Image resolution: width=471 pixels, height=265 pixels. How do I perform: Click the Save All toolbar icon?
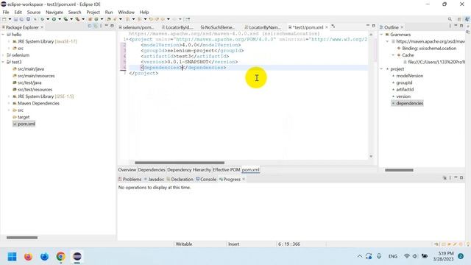(x=21, y=19)
